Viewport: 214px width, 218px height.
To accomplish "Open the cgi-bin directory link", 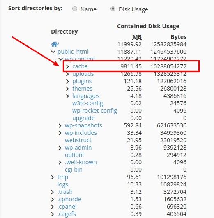I will pyautogui.click(x=74, y=170).
